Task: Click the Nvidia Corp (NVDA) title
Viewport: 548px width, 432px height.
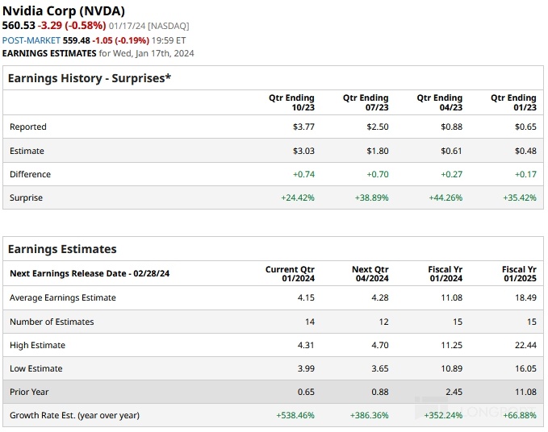Action: (64, 10)
